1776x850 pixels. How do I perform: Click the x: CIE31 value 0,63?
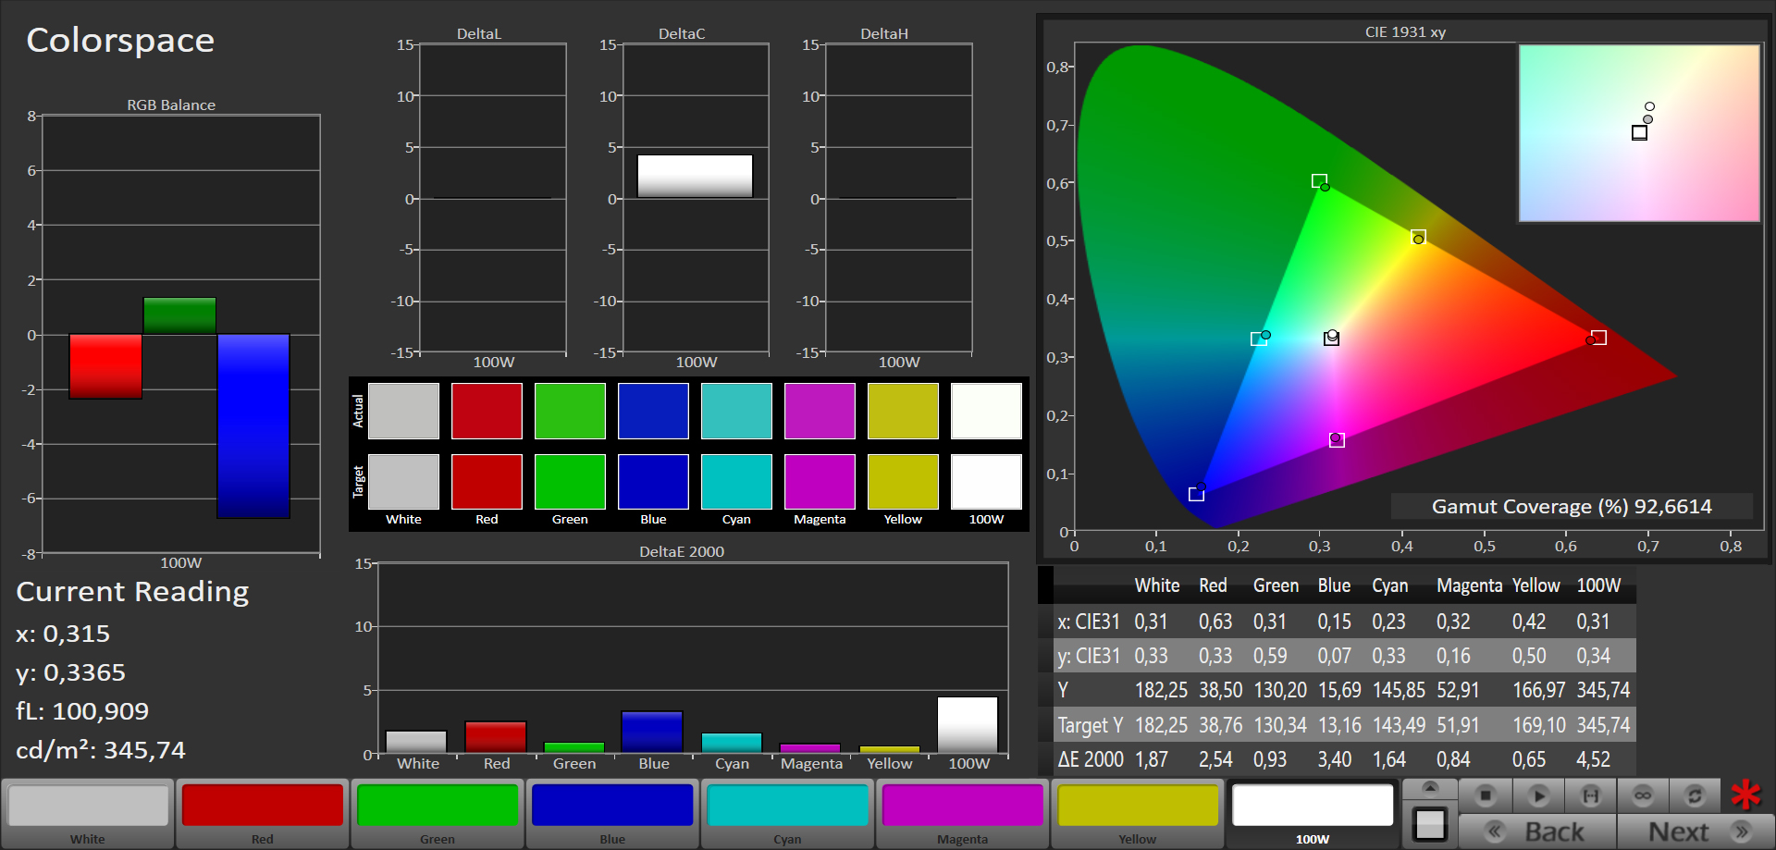[1215, 622]
